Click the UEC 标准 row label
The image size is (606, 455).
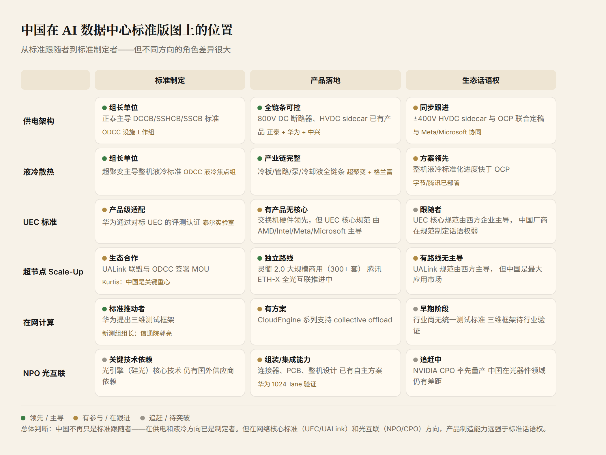click(40, 222)
